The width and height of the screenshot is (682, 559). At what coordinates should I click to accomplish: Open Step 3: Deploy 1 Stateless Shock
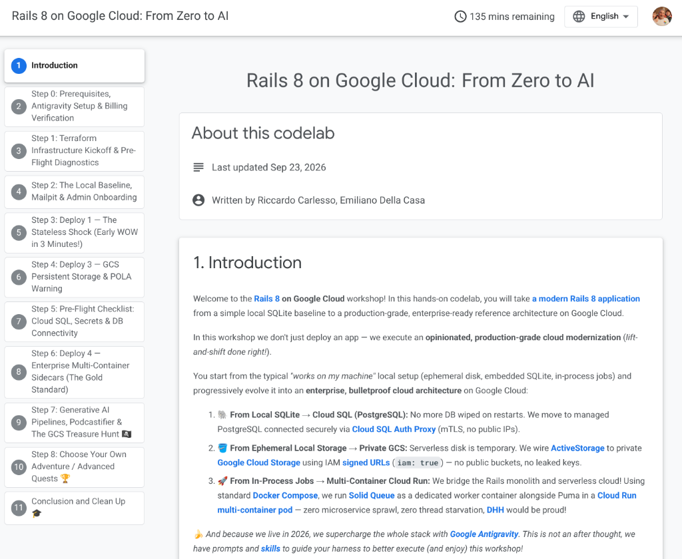coord(75,232)
